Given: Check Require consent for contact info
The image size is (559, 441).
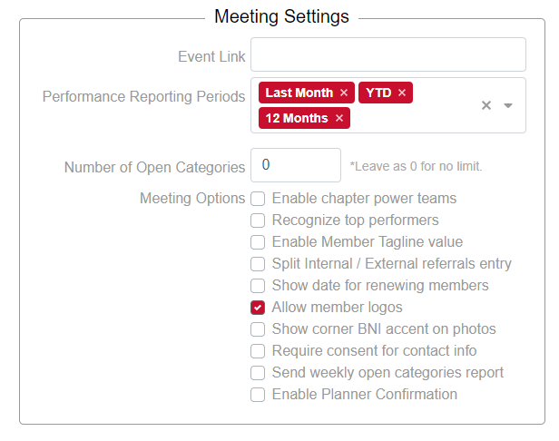Looking at the screenshot, I should click(x=258, y=351).
